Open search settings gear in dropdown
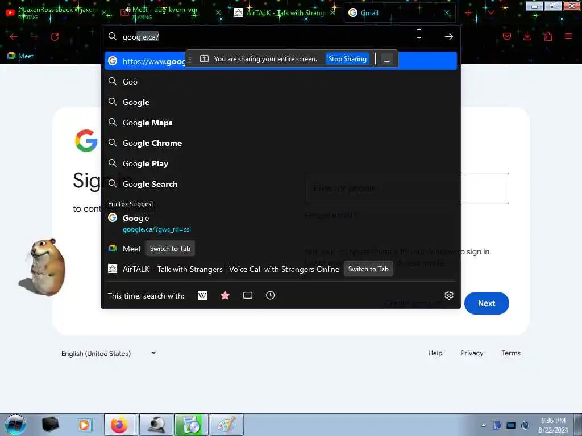Viewport: 582px width, 436px height. [449, 295]
